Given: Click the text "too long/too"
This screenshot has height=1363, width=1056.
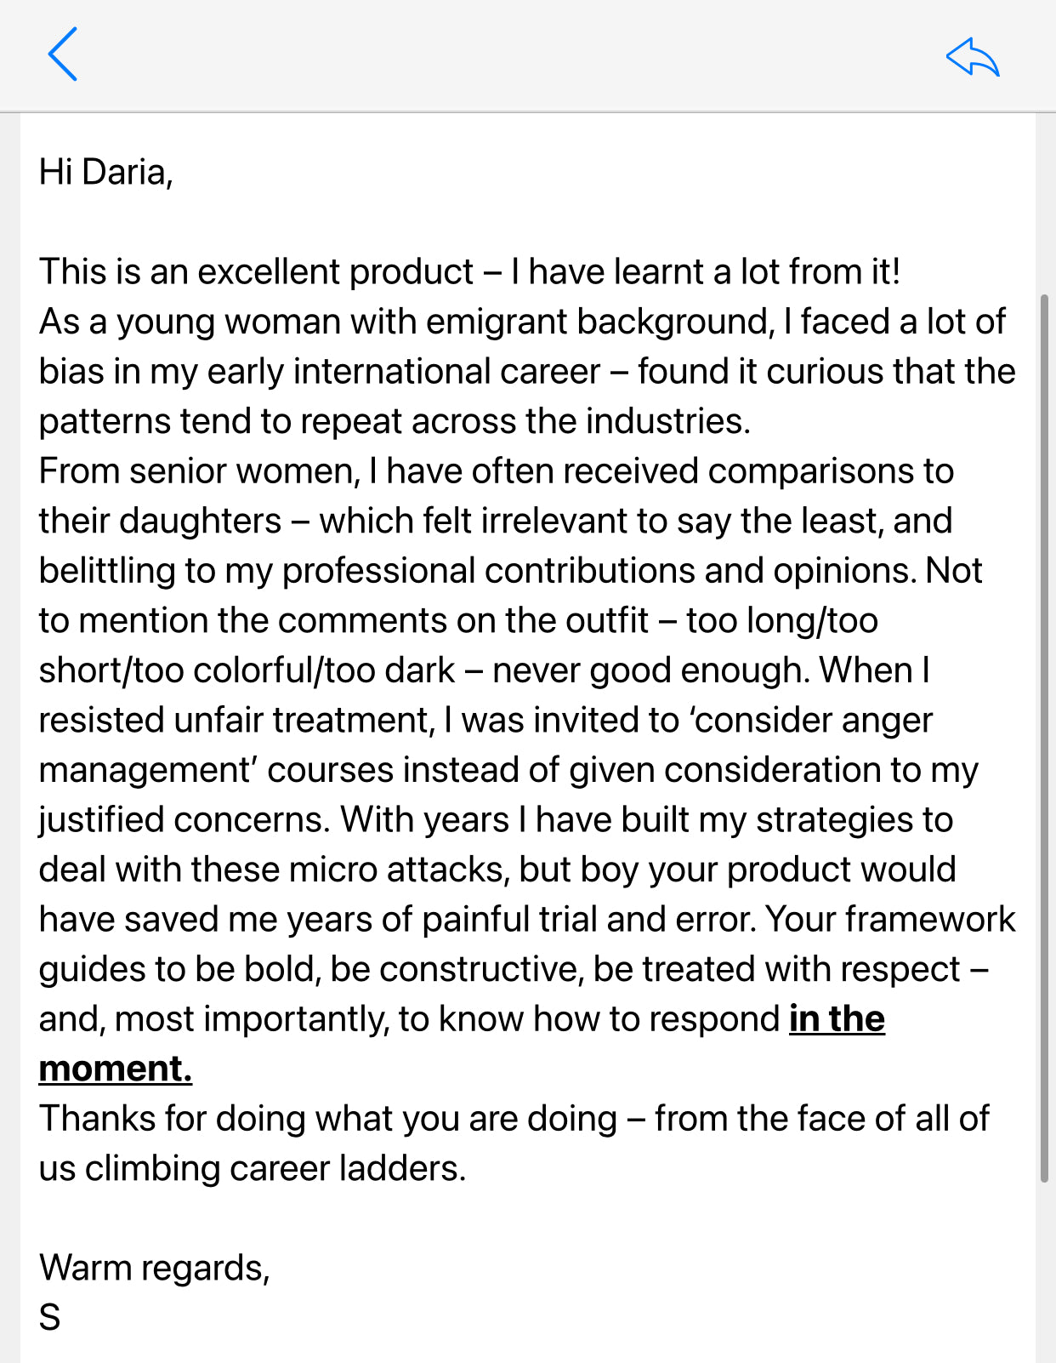Looking at the screenshot, I should tap(782, 621).
